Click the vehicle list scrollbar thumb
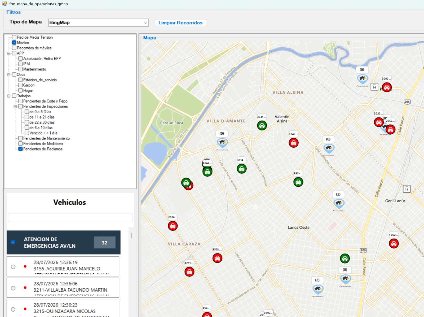 (x=131, y=236)
